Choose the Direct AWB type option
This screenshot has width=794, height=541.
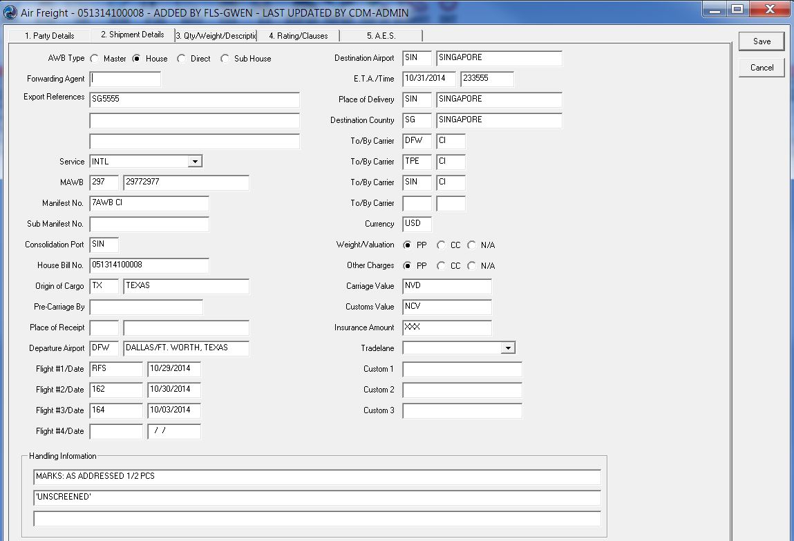tap(182, 59)
